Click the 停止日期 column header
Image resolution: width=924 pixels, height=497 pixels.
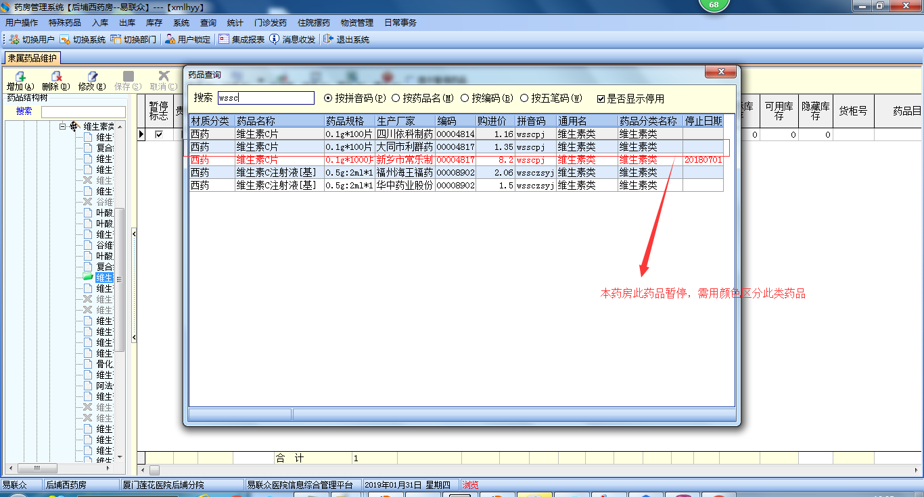703,121
